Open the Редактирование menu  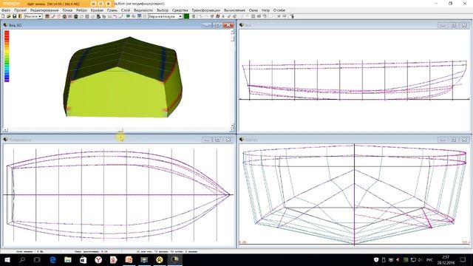point(44,10)
